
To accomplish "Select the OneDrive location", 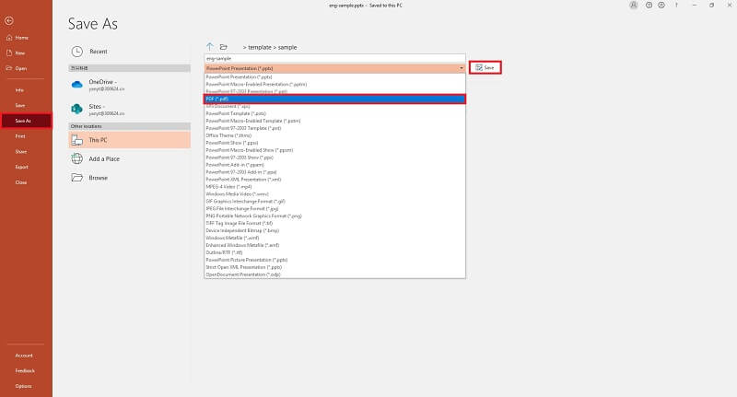I will (x=129, y=85).
